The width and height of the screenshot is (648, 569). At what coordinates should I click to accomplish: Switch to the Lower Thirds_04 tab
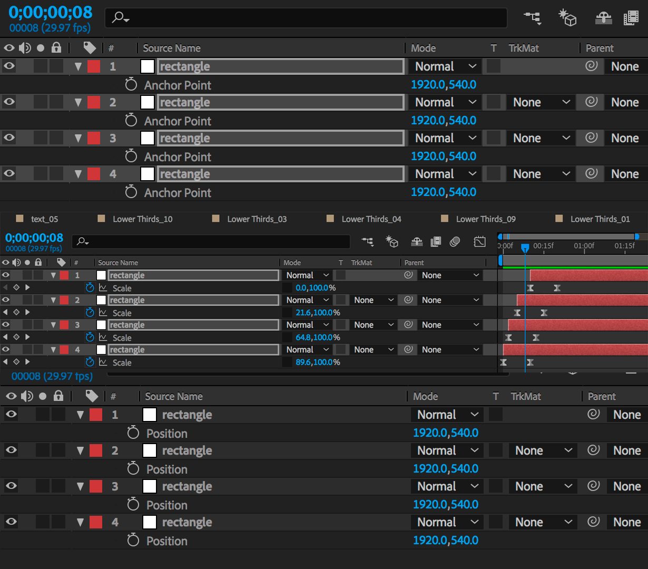pos(371,219)
